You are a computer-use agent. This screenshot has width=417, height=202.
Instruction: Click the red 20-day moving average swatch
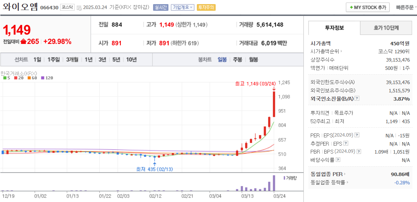[x=15, y=78]
